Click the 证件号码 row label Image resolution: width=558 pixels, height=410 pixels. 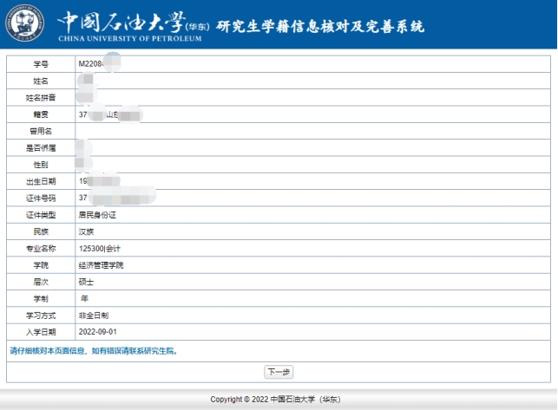(41, 198)
